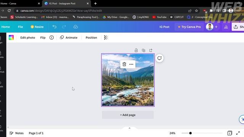244x137 pixels.
Task: Lock the page using padlock icon
Action: click(x=136, y=50)
